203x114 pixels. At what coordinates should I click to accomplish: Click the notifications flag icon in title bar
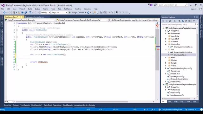tap(150, 5)
